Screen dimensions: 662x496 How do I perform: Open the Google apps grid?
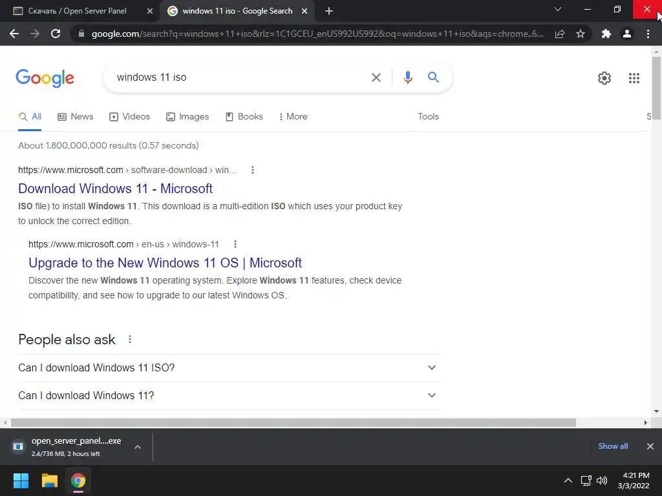tap(634, 78)
